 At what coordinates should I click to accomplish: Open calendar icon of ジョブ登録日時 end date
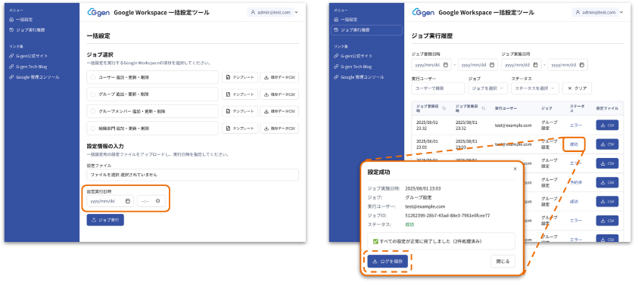pos(492,65)
